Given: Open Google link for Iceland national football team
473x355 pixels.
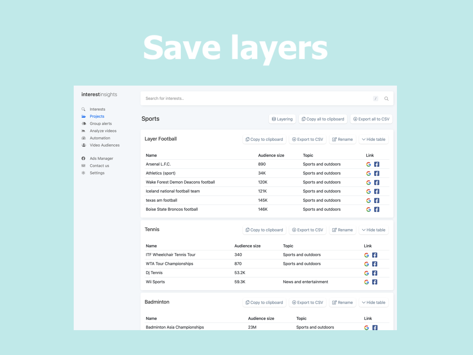Looking at the screenshot, I should click(369, 192).
